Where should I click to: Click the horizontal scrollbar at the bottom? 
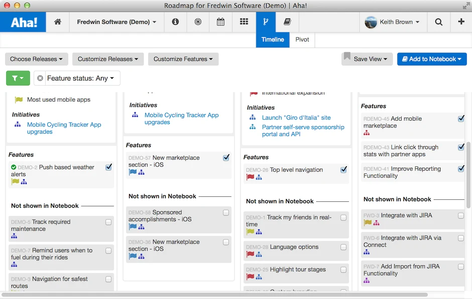tap(214, 295)
